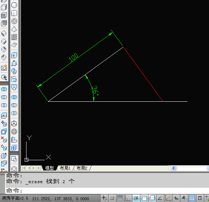Toggle Grid Display in status bar

[x=120, y=198]
